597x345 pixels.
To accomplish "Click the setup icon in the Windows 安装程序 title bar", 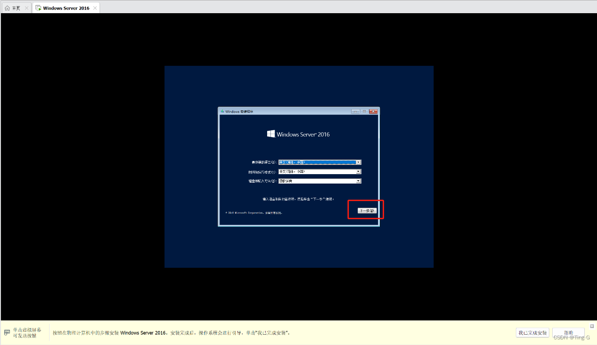I will click(222, 111).
